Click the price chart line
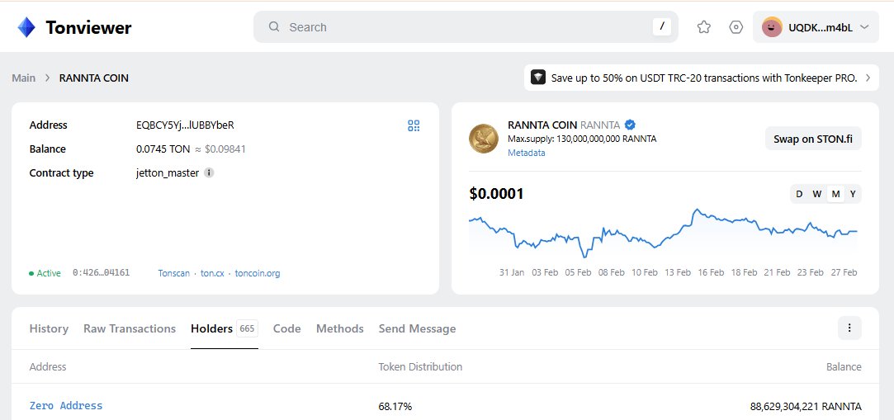894x420 pixels. 663,234
